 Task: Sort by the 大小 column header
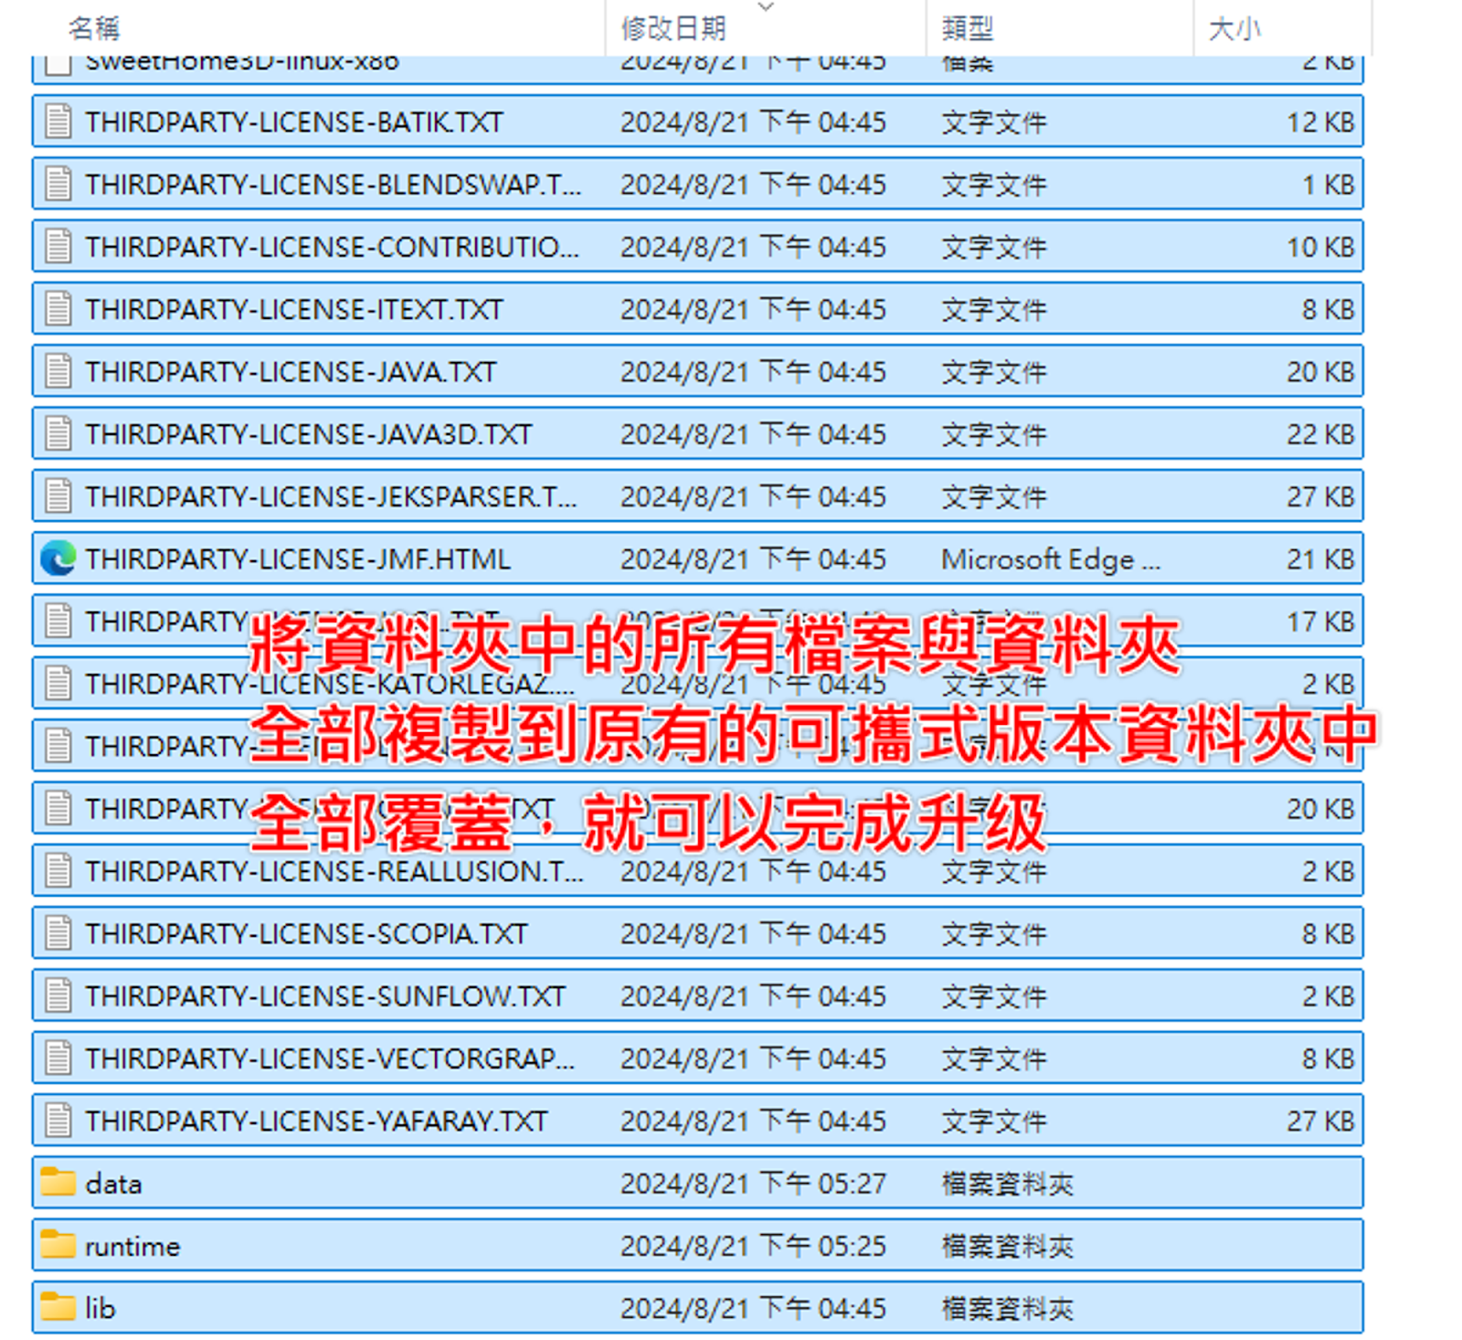pos(1234,28)
